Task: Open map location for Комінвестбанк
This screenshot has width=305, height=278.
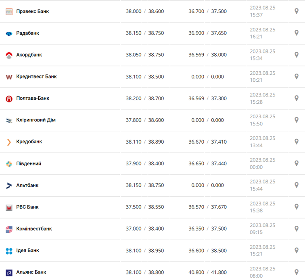Action: coord(297,229)
